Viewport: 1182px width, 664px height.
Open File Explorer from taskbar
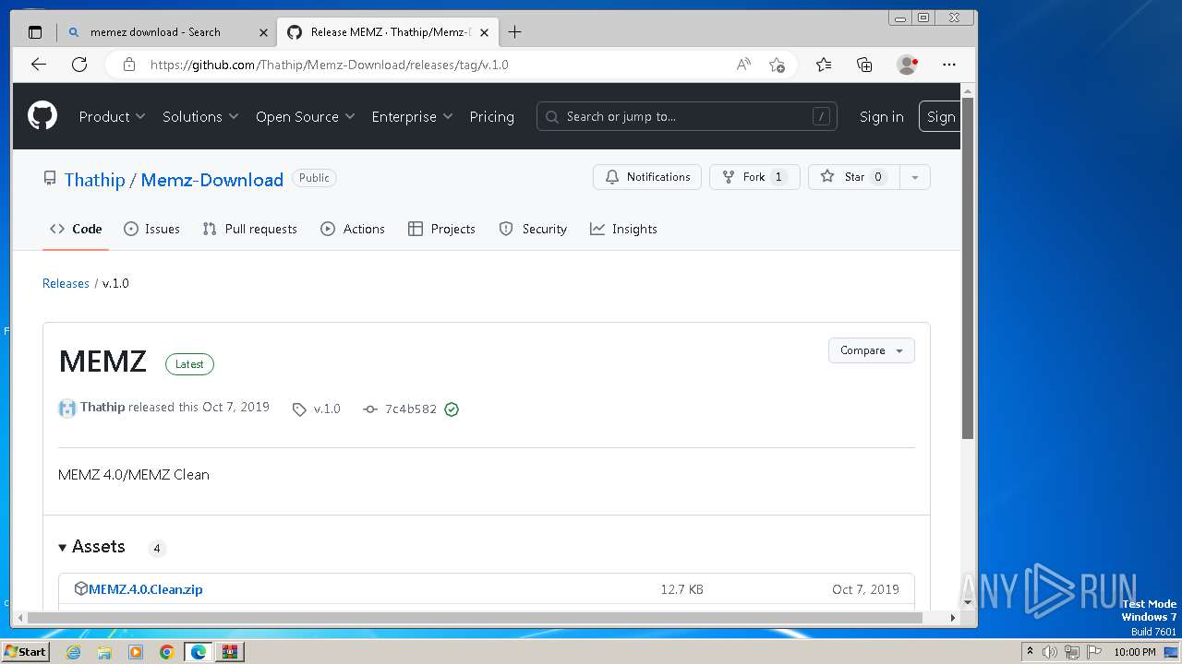coord(104,652)
